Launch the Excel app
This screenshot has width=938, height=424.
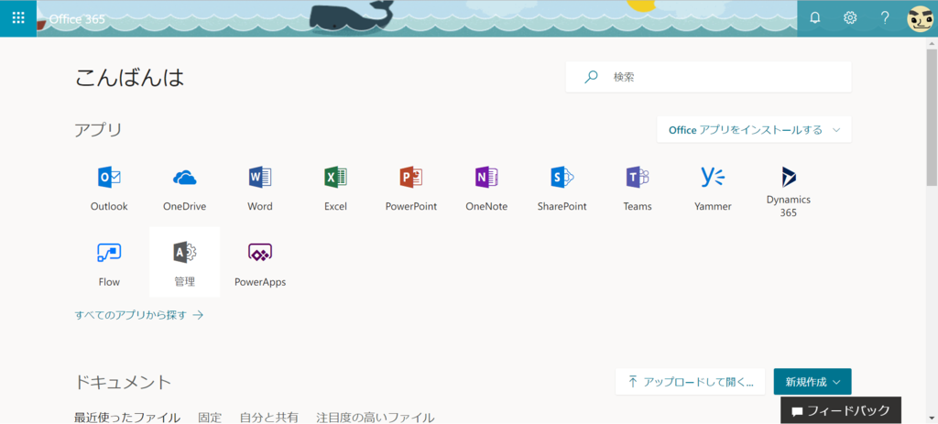pos(335,190)
